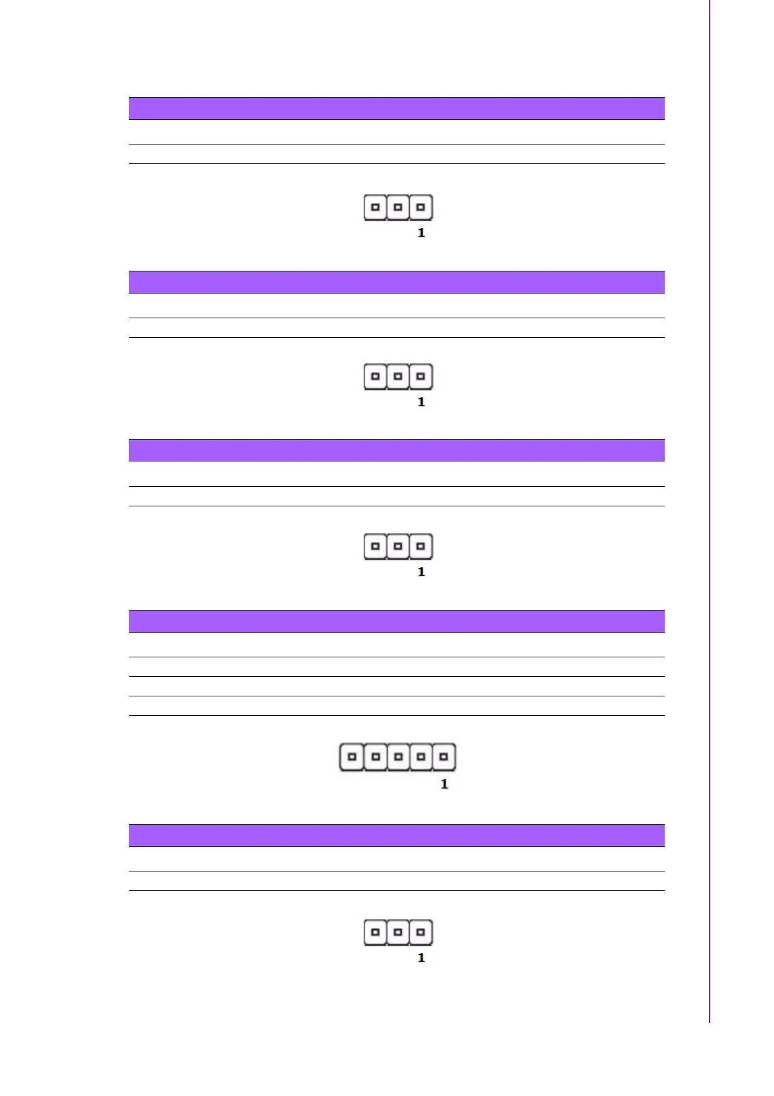774x1096 pixels.
Task: Select middle pin of the bottommost jumper
Action: [x=398, y=932]
